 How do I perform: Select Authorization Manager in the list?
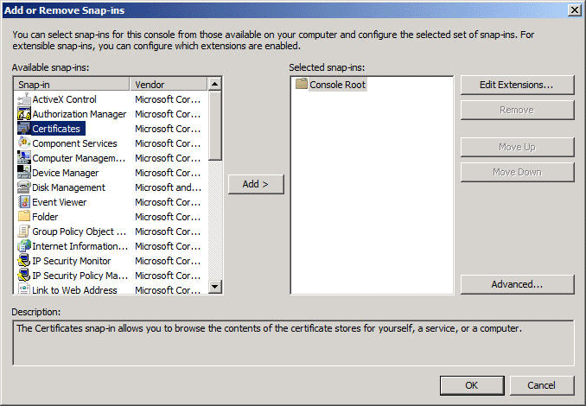80,114
